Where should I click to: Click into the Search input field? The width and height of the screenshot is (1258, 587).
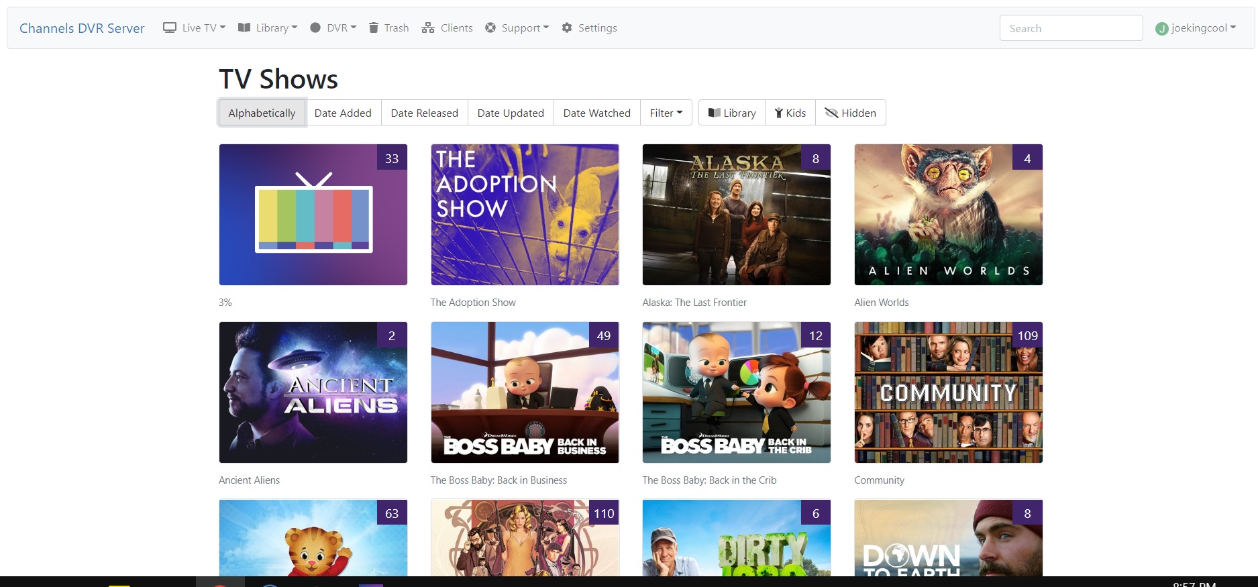(x=1070, y=28)
